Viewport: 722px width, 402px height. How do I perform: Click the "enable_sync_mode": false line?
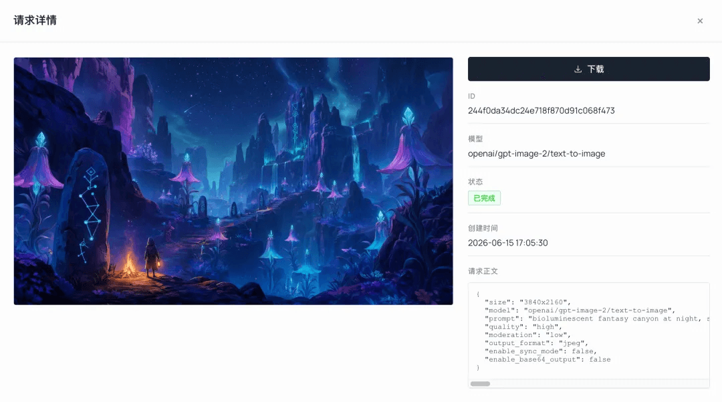(x=541, y=351)
